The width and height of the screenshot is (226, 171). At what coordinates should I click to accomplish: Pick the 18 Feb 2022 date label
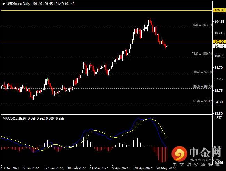point(77,168)
